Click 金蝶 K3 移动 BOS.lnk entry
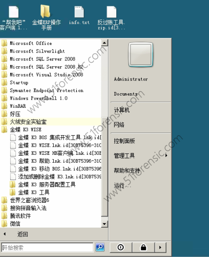This screenshot has height=257, width=209. (55, 169)
